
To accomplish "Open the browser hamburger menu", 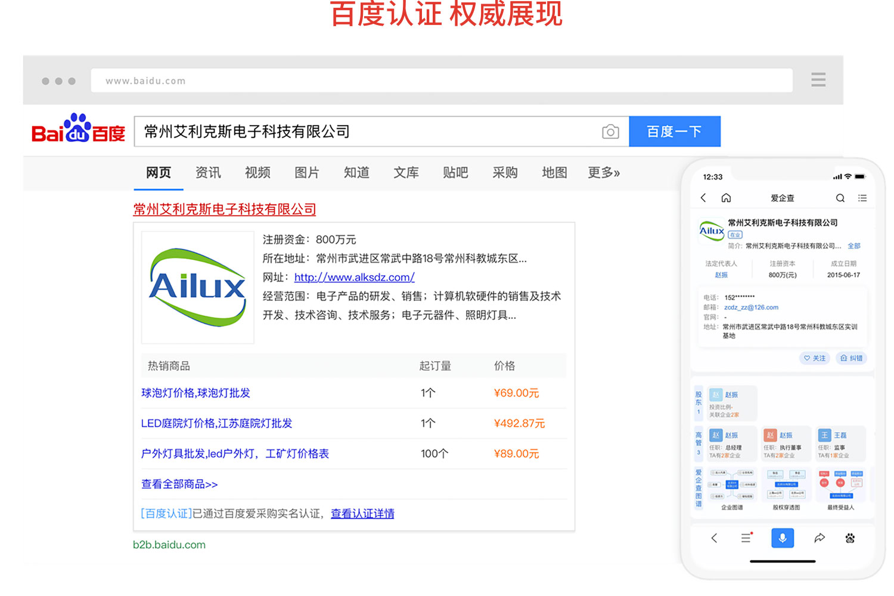I will click(818, 79).
